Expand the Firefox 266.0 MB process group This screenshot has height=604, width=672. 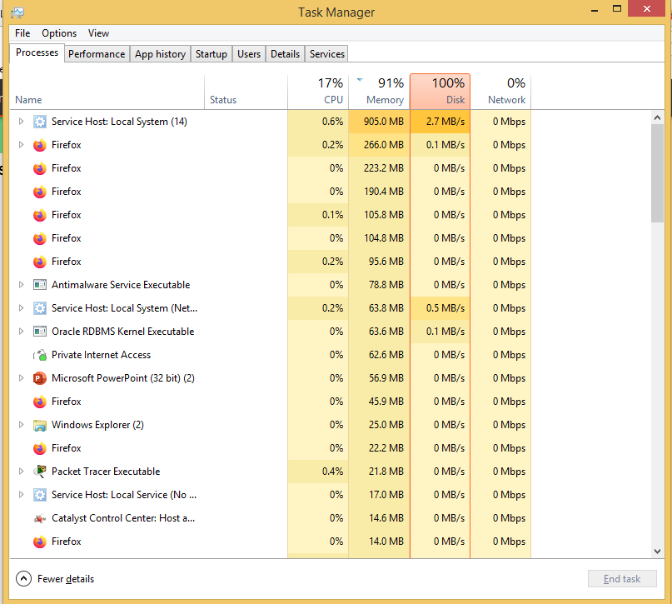[x=21, y=145]
